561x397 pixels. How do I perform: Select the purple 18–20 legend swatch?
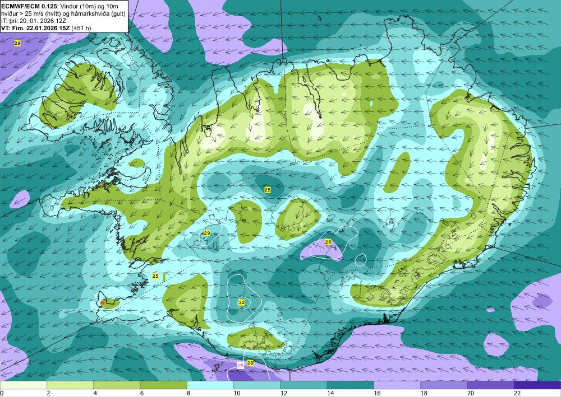click(x=444, y=385)
